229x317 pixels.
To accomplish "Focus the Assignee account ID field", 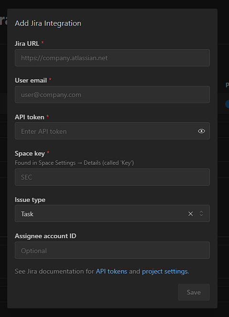I will (x=112, y=250).
